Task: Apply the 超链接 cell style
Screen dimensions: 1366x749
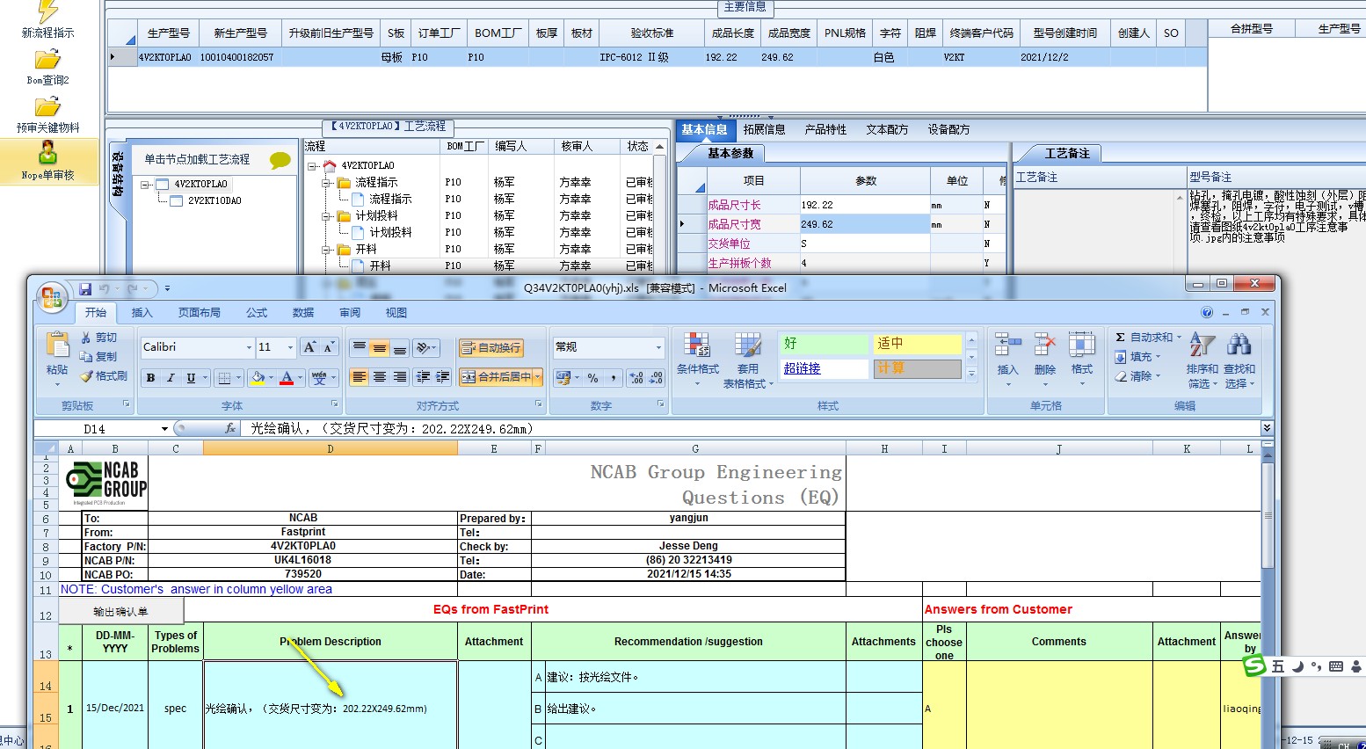Action: [825, 368]
